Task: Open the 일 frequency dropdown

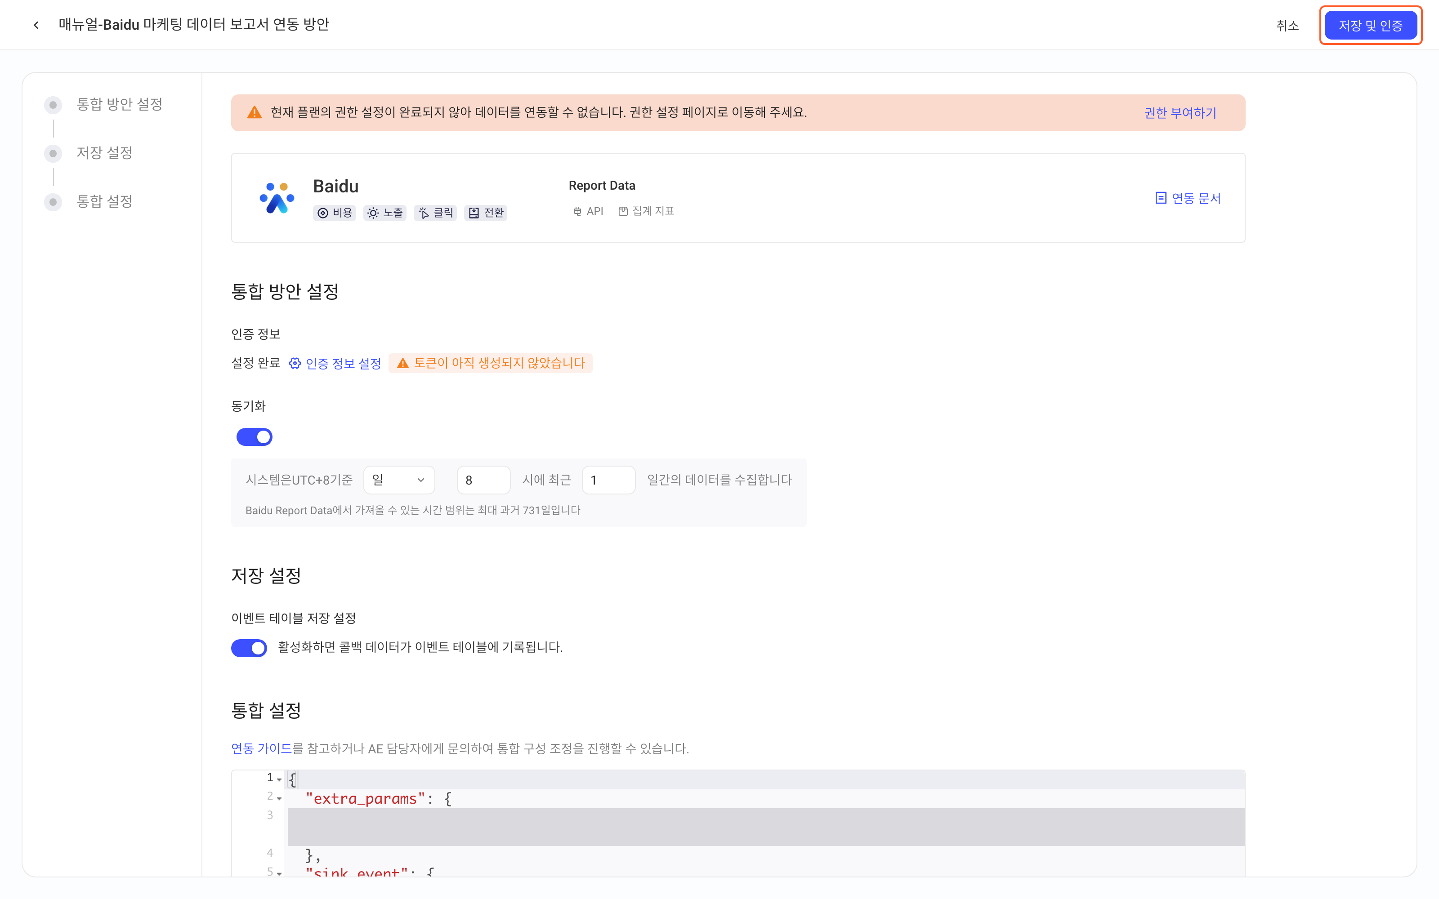Action: [399, 480]
